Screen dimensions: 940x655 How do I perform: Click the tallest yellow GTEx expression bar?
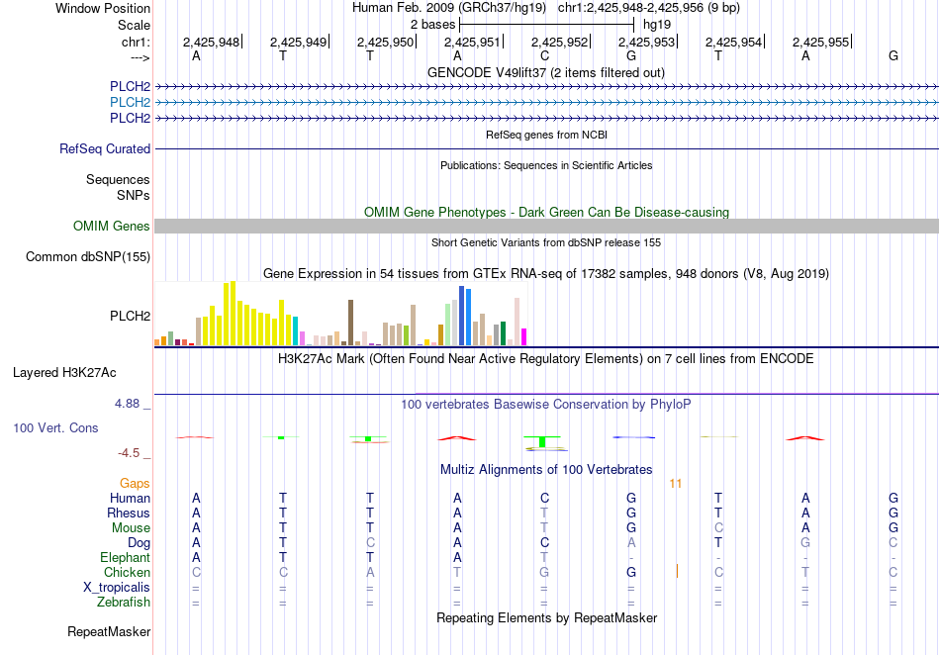(x=234, y=314)
